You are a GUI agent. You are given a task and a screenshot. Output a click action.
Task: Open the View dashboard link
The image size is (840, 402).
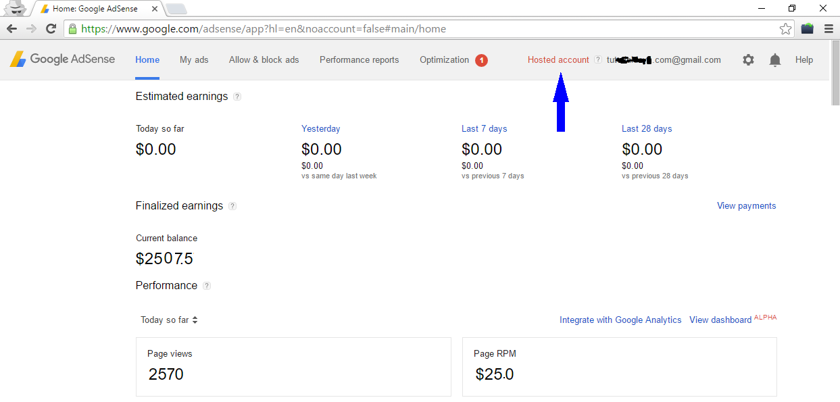coord(720,320)
